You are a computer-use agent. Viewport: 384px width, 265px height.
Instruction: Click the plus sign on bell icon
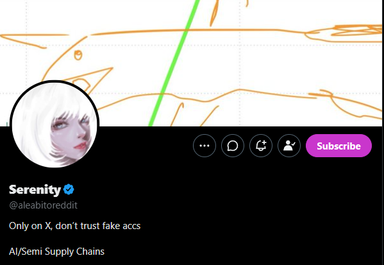pyautogui.click(x=264, y=142)
